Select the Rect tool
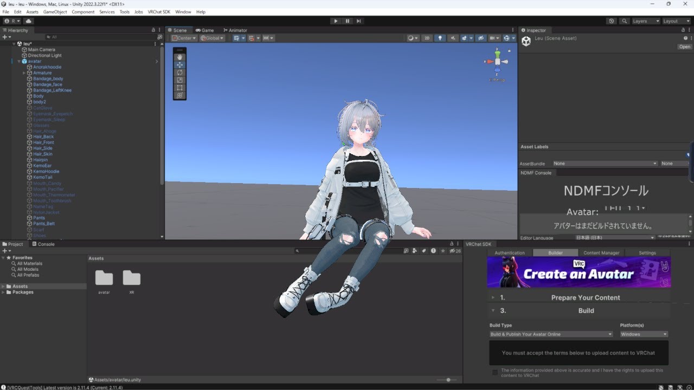This screenshot has height=390, width=694. coord(180,87)
